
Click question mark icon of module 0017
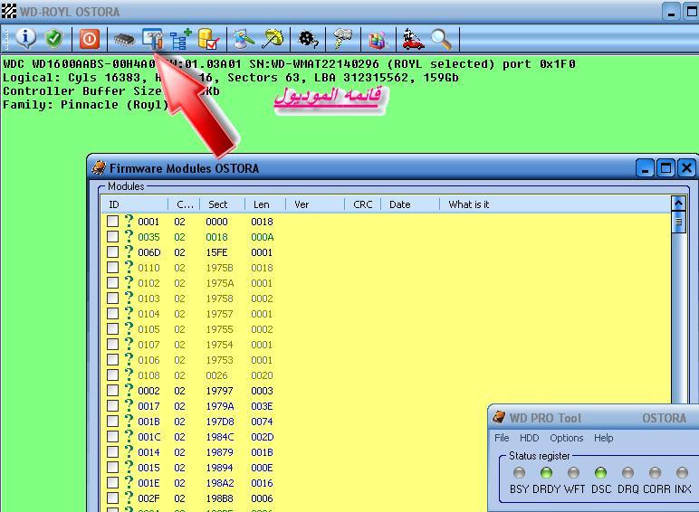coord(129,404)
